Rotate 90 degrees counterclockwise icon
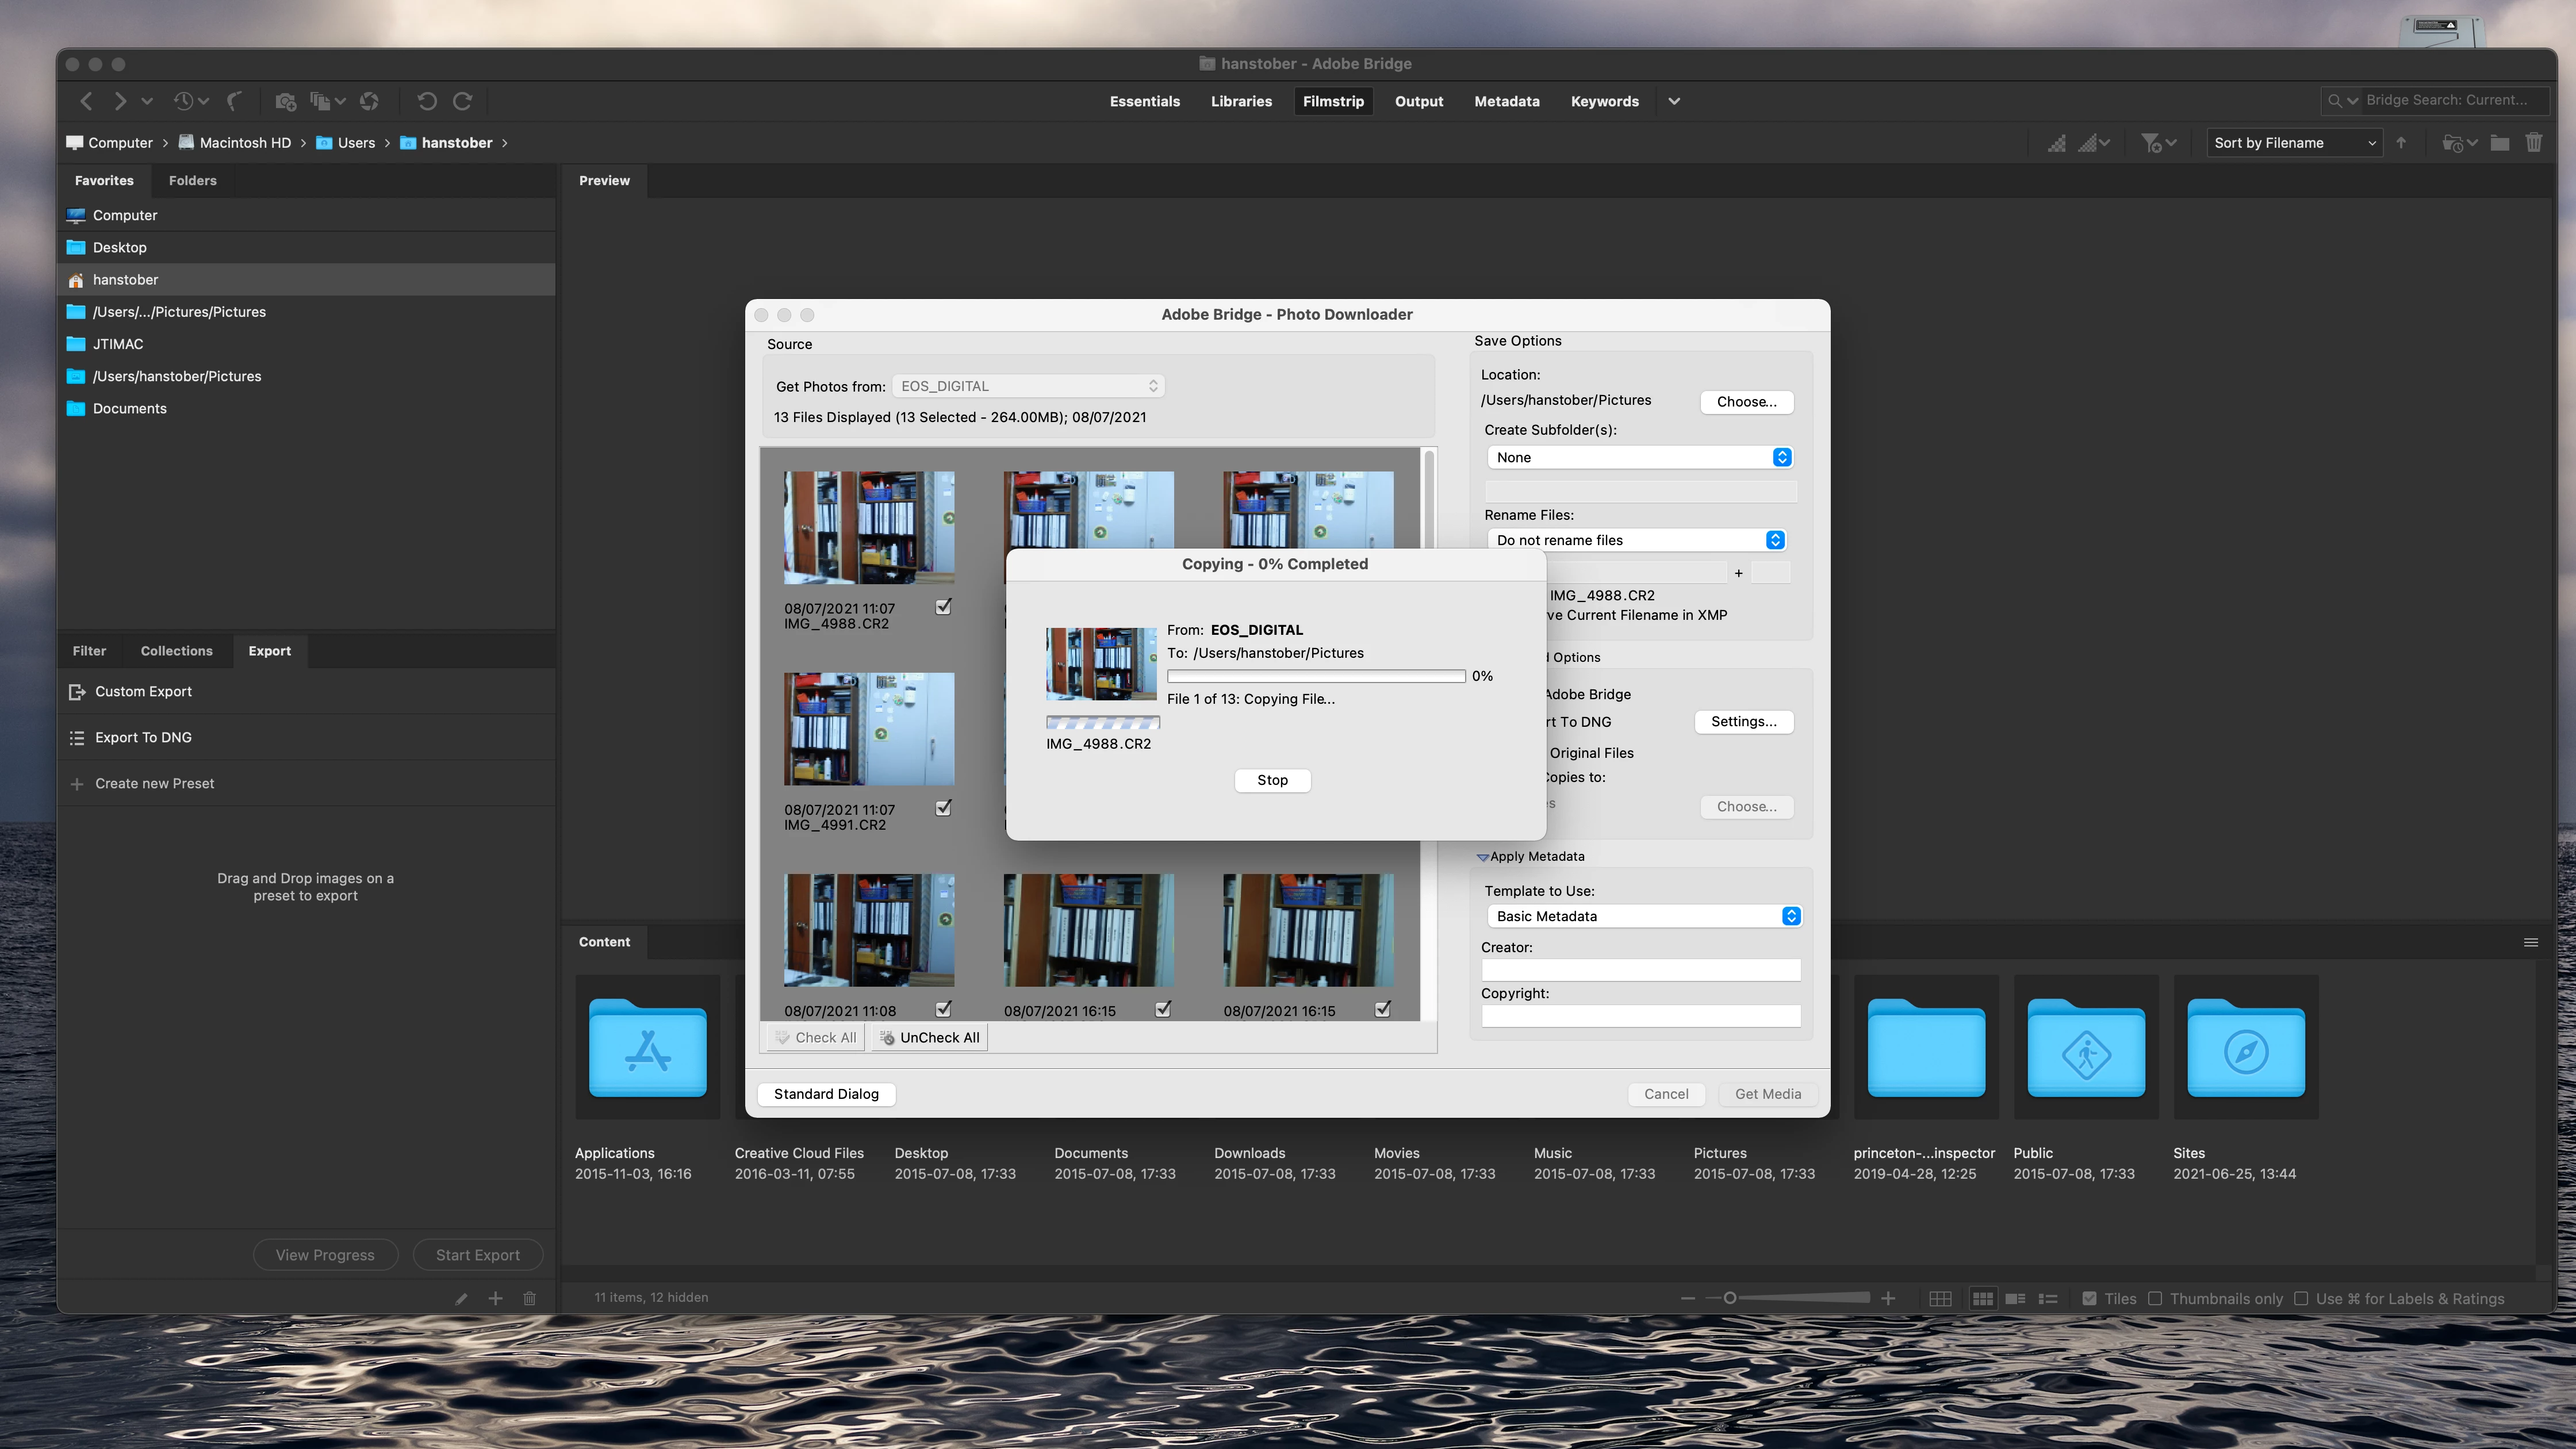Screen dimensions: 2576x1449 427,101
